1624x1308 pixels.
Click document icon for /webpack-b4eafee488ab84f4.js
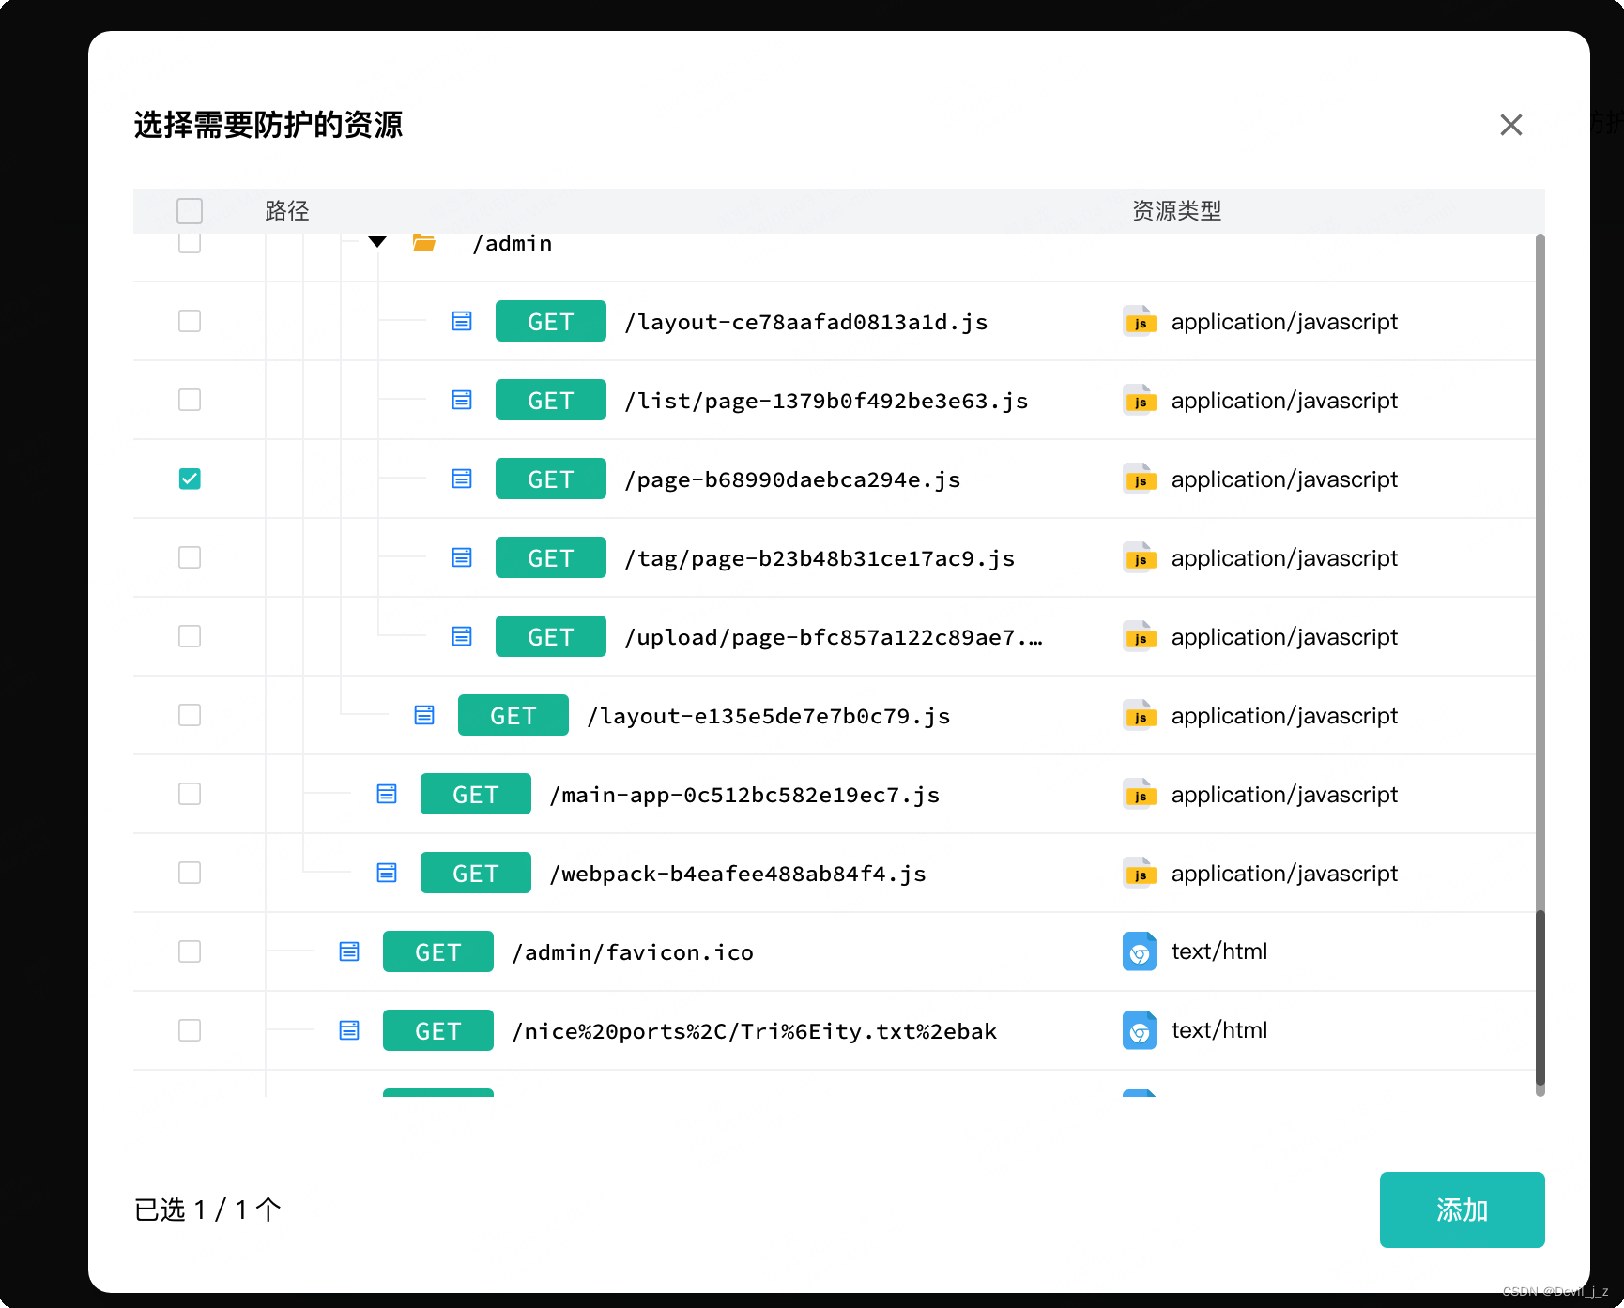pos(387,873)
